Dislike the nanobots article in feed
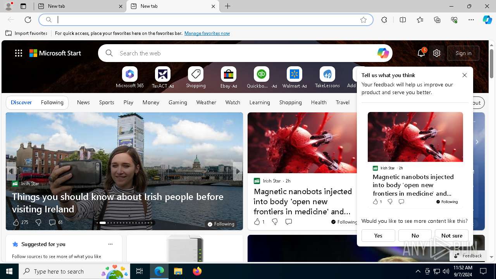This screenshot has height=279, width=496. (275, 222)
